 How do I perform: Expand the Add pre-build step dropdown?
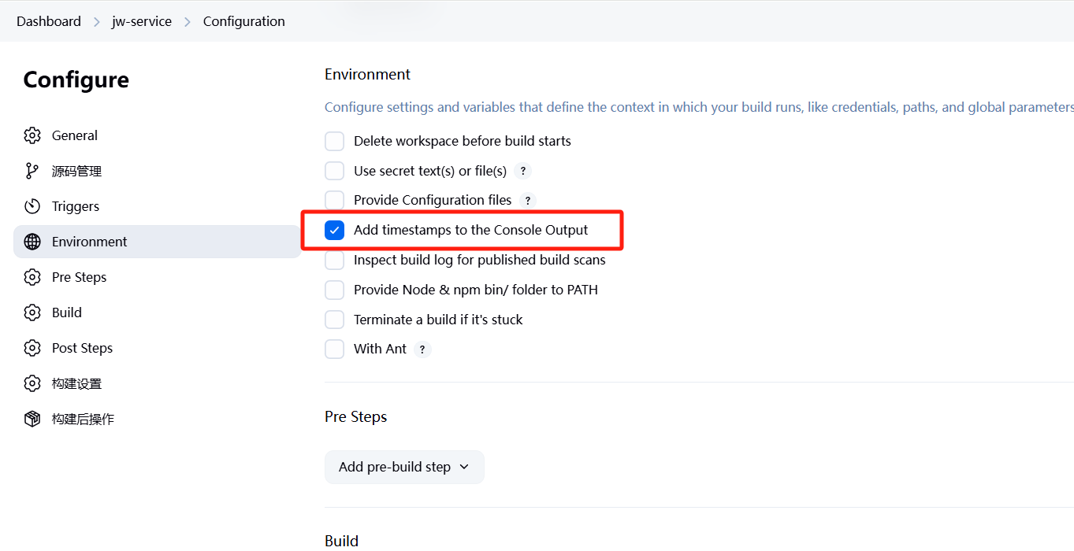tap(404, 467)
